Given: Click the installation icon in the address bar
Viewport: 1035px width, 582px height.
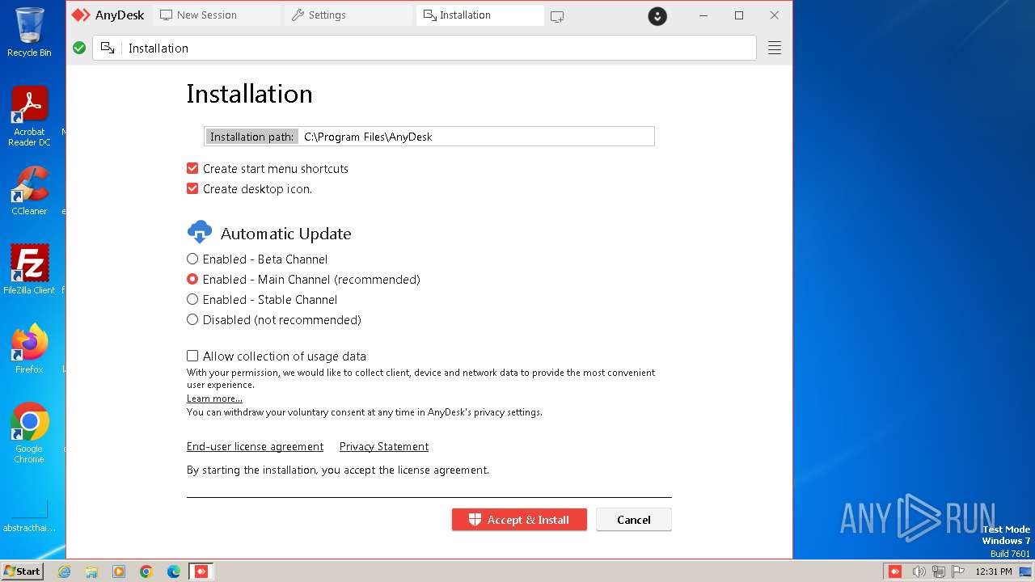Looking at the screenshot, I should point(108,48).
